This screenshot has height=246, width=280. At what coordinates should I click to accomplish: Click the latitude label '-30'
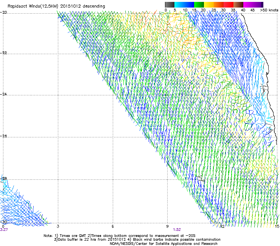[x=3, y=222]
